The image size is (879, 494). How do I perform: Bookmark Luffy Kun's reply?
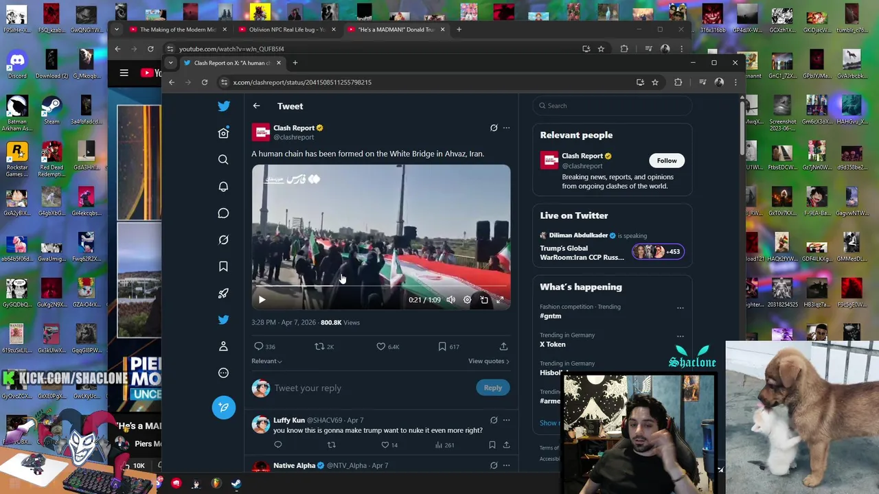pos(492,445)
